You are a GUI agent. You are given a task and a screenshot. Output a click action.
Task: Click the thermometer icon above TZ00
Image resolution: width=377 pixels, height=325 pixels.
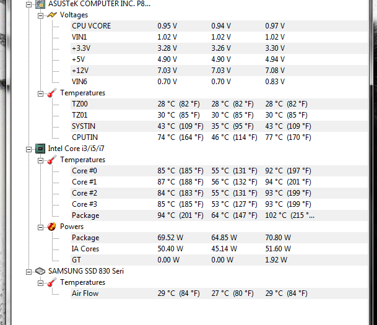point(52,93)
